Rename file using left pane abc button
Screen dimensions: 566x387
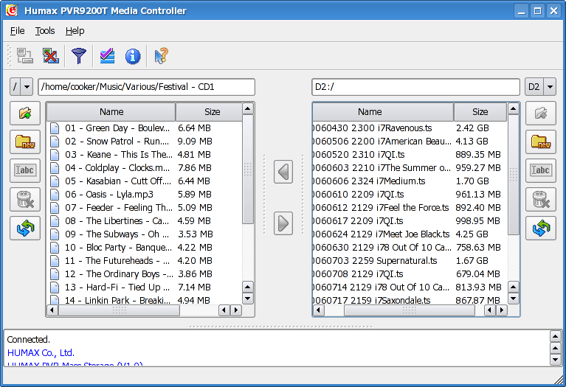click(x=25, y=170)
